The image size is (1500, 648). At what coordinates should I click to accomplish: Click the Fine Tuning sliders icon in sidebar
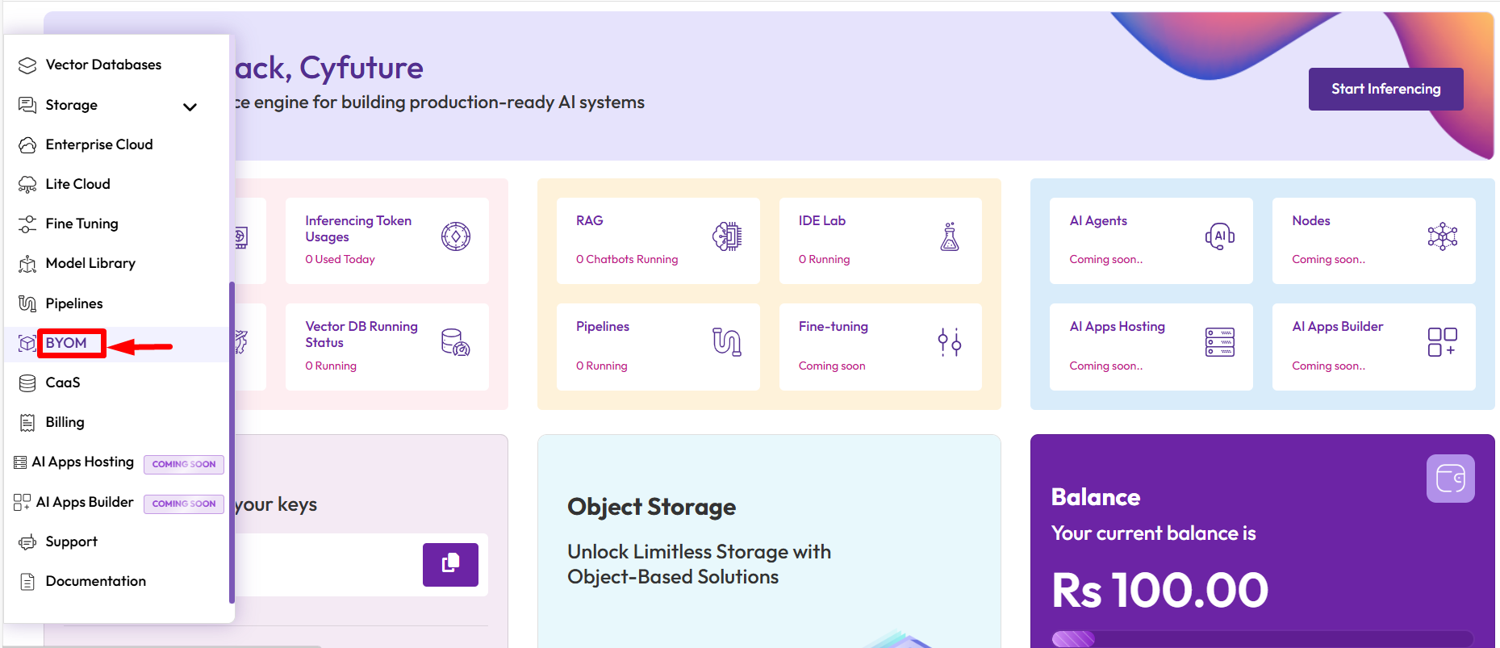pos(27,224)
